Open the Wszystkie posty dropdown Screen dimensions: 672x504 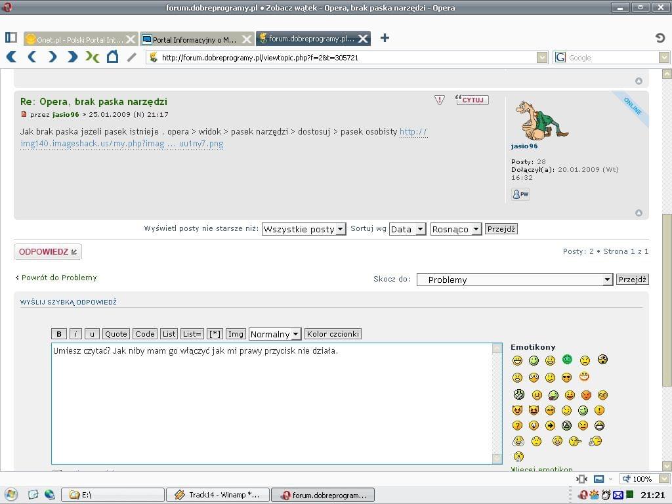click(304, 229)
